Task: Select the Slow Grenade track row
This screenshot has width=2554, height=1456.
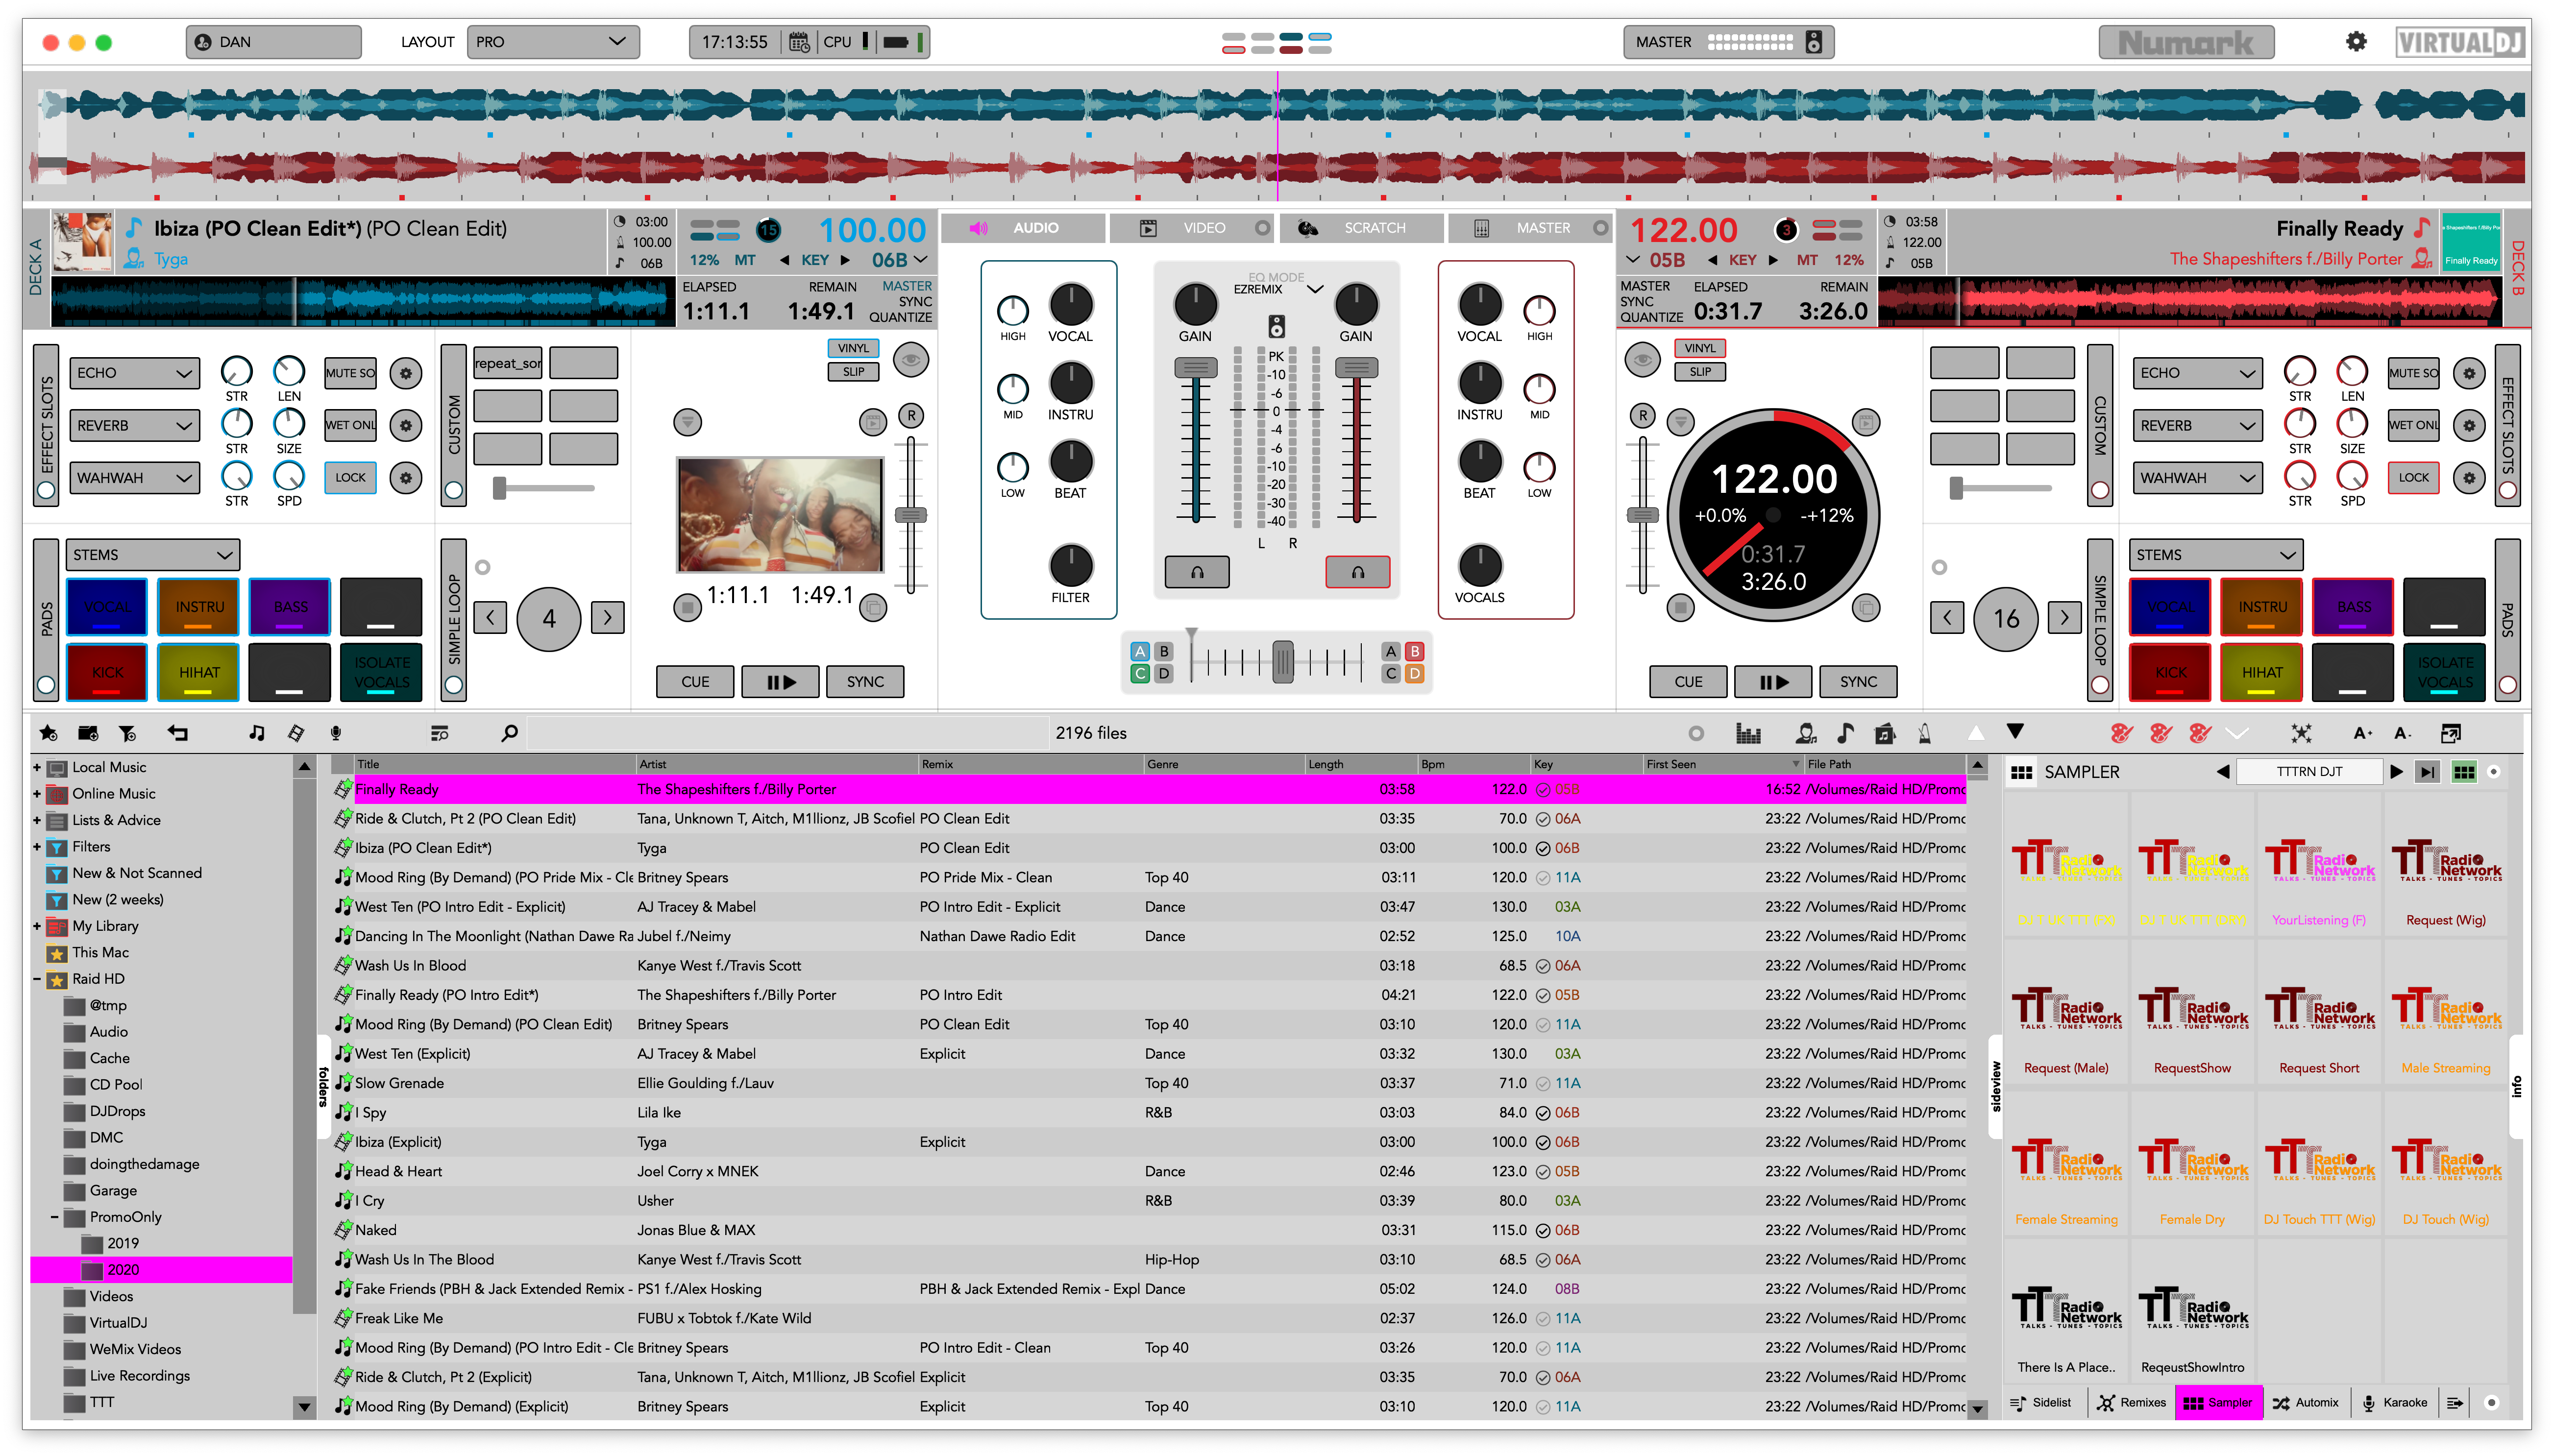Action: [400, 1083]
